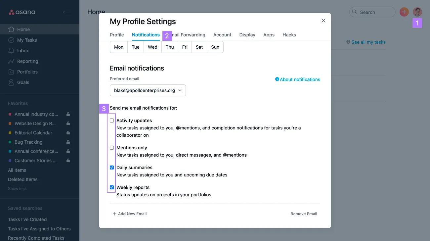Open profile avatar menu

coord(417,12)
